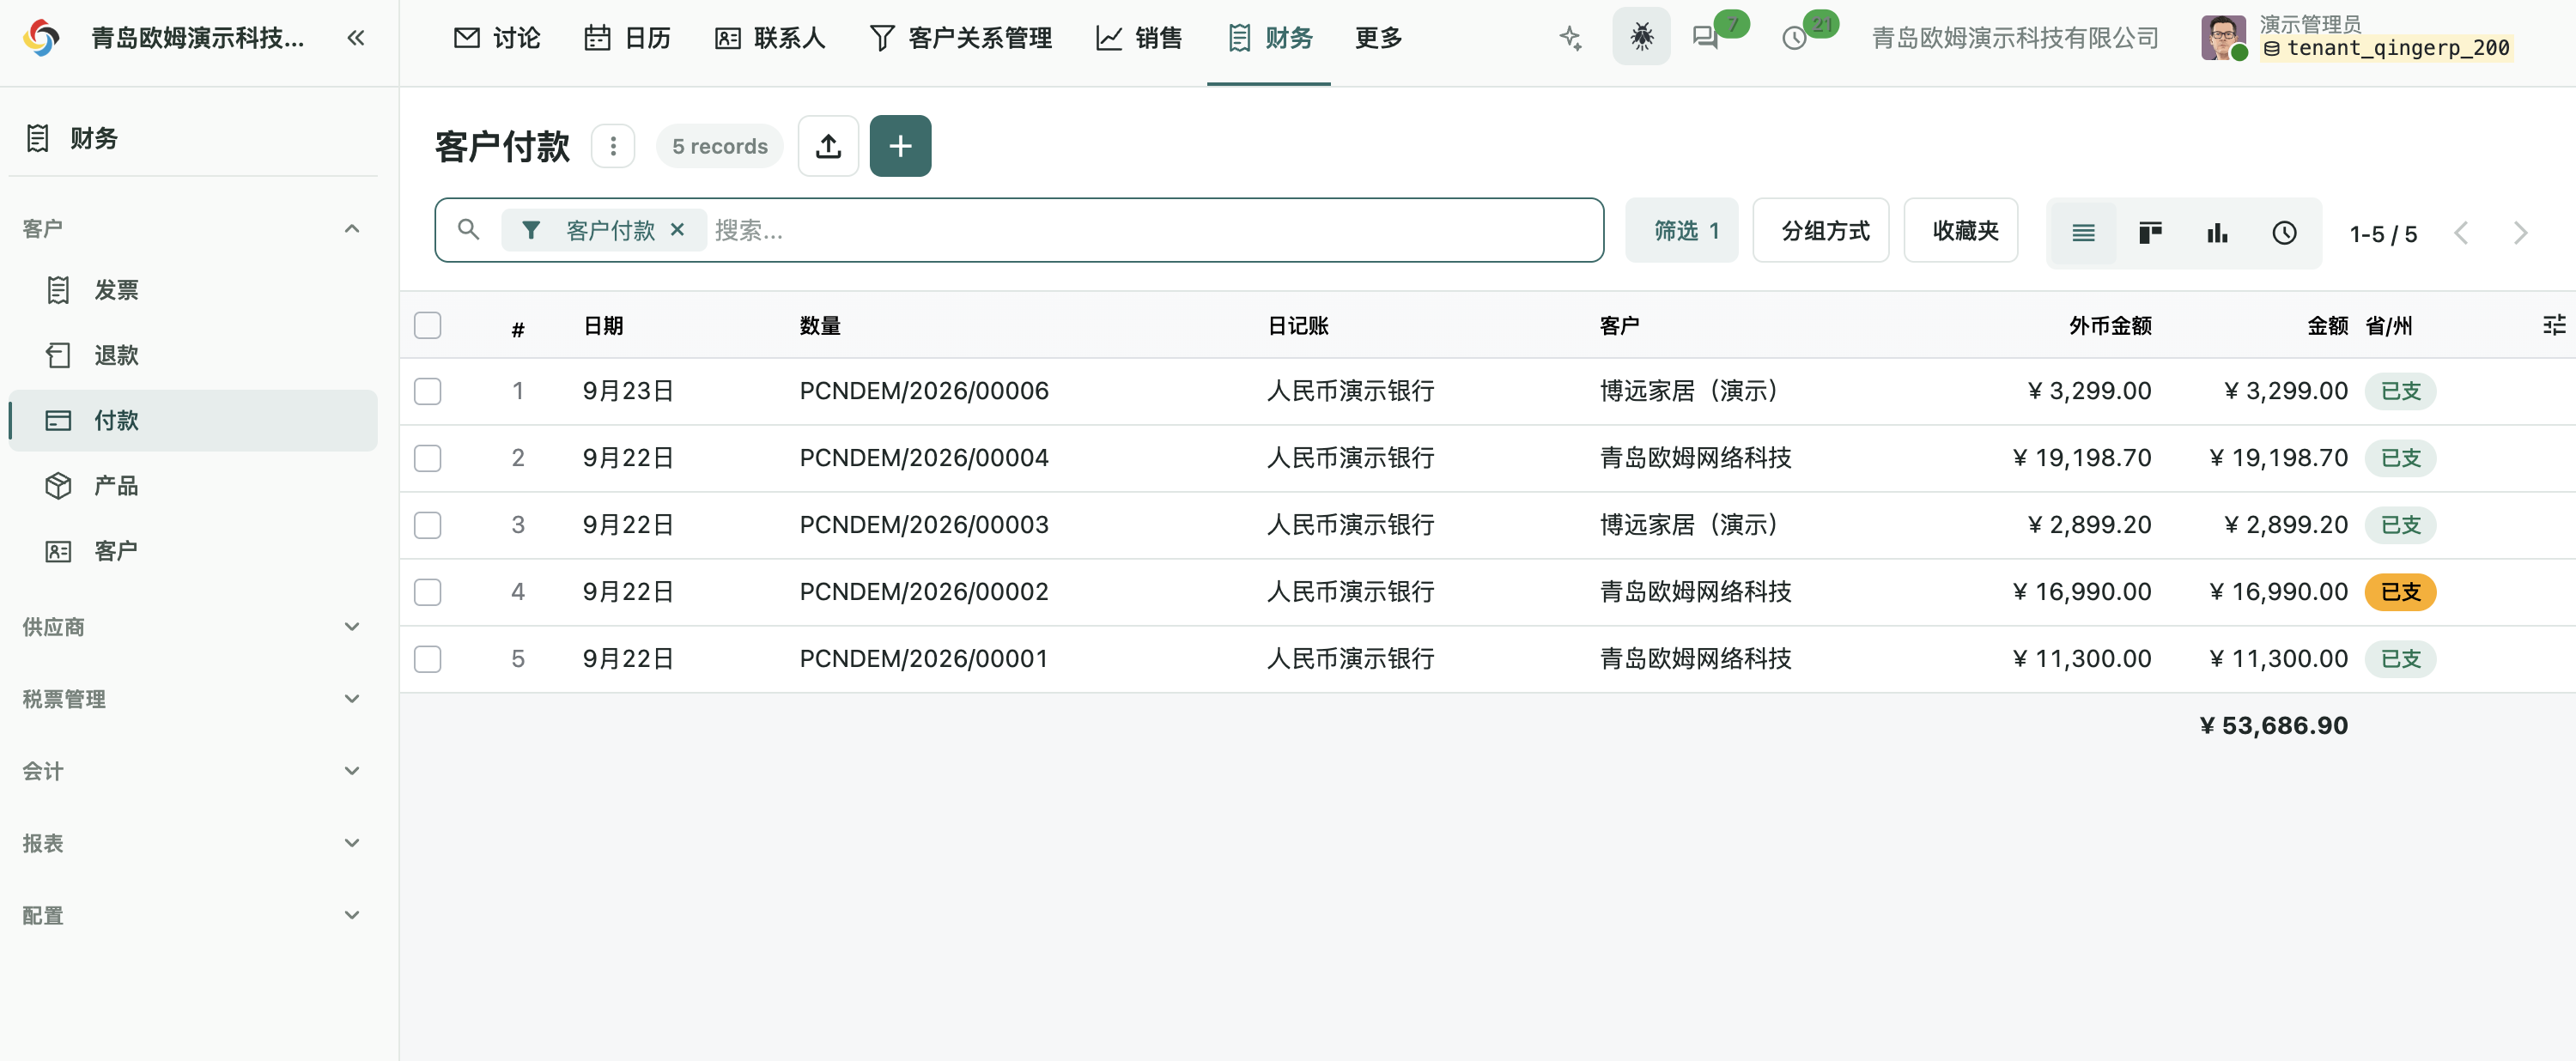
Task: Remove the 客户付款 filter tag
Action: [x=677, y=230]
